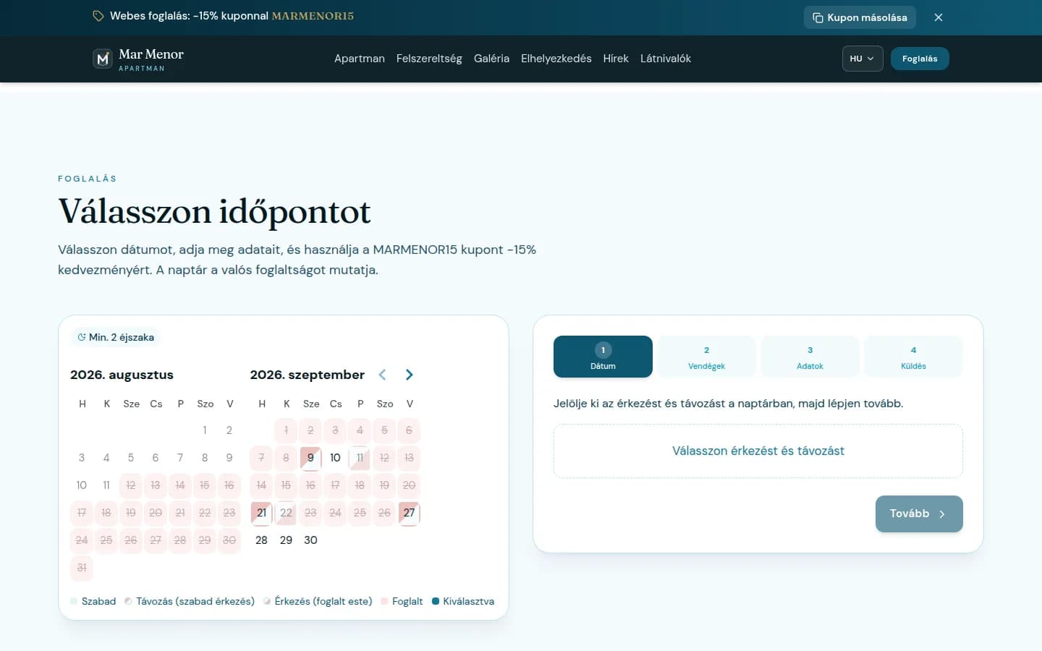The height and width of the screenshot is (651, 1042).
Task: Select September 9 in the calendar
Action: (310, 458)
